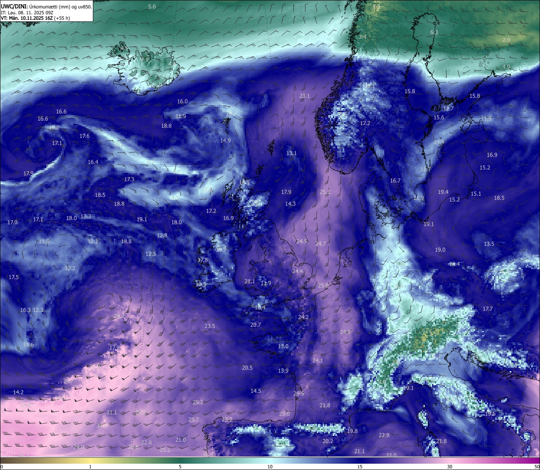Pick the 13.5 value label
The height and width of the screenshot is (470, 540).
489,244
